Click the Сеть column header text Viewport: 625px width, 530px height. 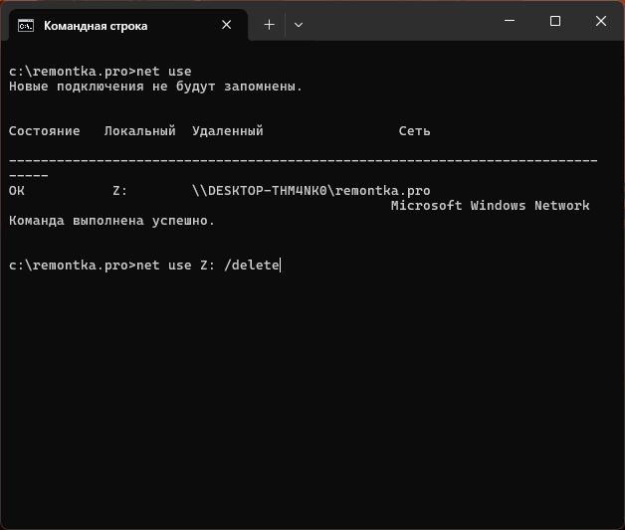tap(415, 131)
